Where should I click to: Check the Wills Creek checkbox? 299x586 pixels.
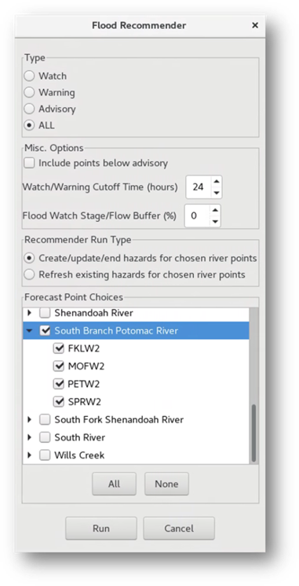click(x=45, y=455)
